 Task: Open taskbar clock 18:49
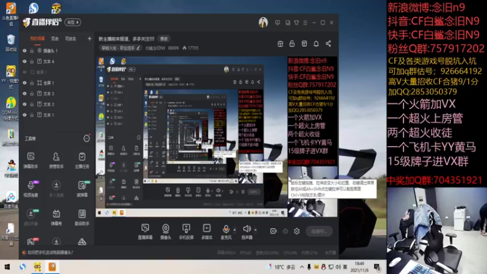(359, 267)
